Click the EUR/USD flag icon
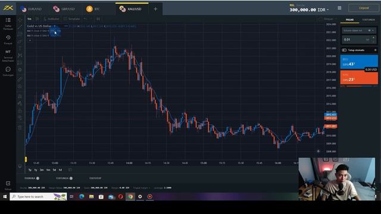Screen dimensions: 381x214 pyautogui.click(x=23, y=9)
